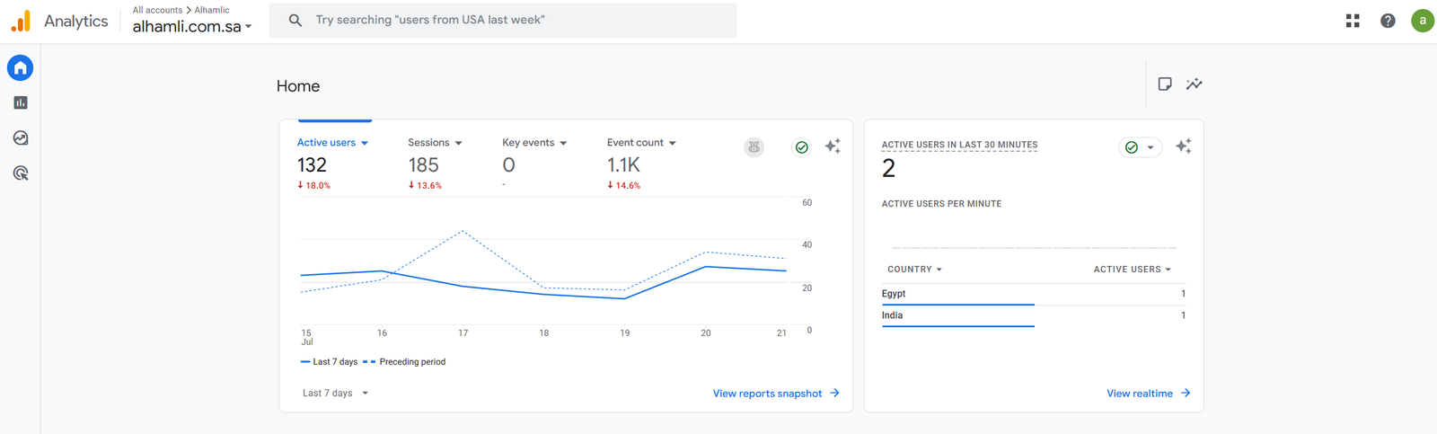Click the Active users value 132

pos(312,165)
